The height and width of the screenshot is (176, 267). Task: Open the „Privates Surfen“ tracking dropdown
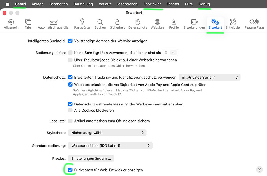pyautogui.click(x=210, y=77)
